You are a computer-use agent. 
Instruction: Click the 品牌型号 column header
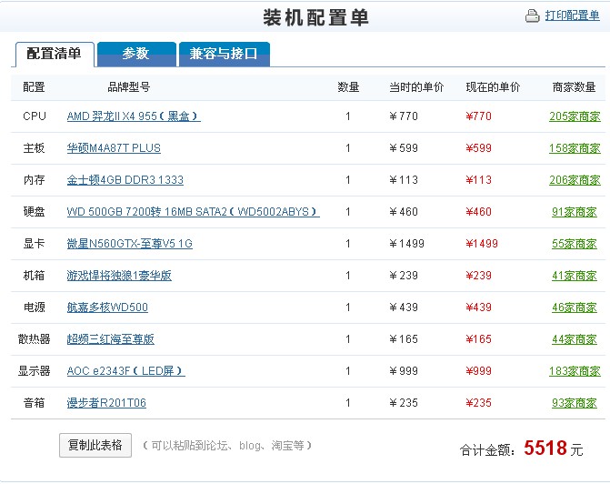129,86
